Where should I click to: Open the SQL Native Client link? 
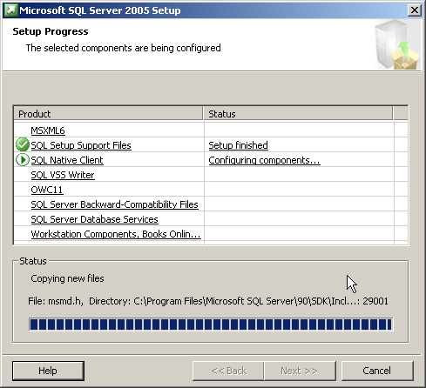pos(67,160)
